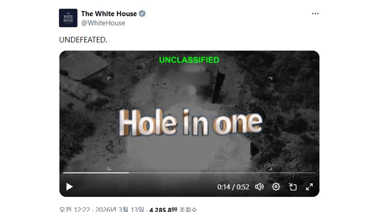Open video settings gear
The width and height of the screenshot is (377, 212).
[x=276, y=187]
